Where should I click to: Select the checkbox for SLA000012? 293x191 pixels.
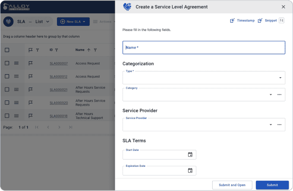7,76
